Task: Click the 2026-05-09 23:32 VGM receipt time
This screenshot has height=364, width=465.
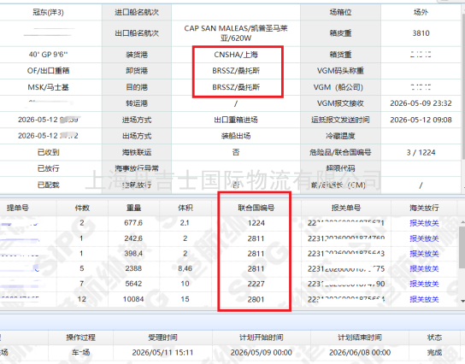Action: tap(421, 103)
